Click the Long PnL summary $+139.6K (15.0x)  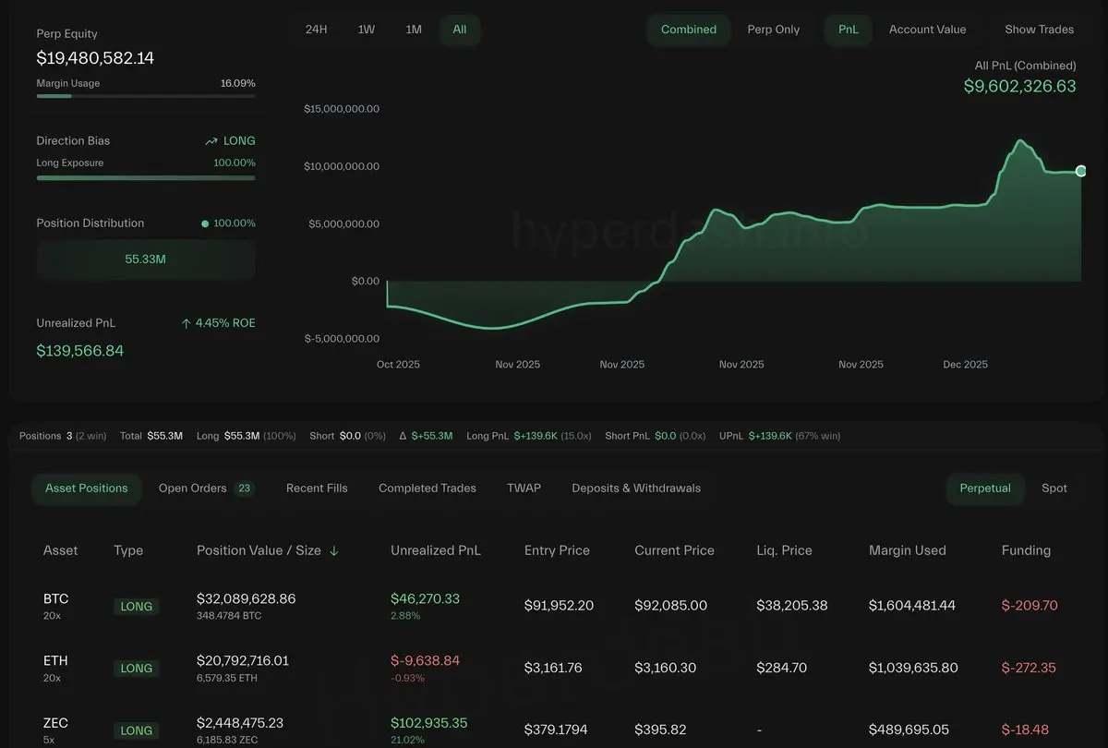(553, 436)
